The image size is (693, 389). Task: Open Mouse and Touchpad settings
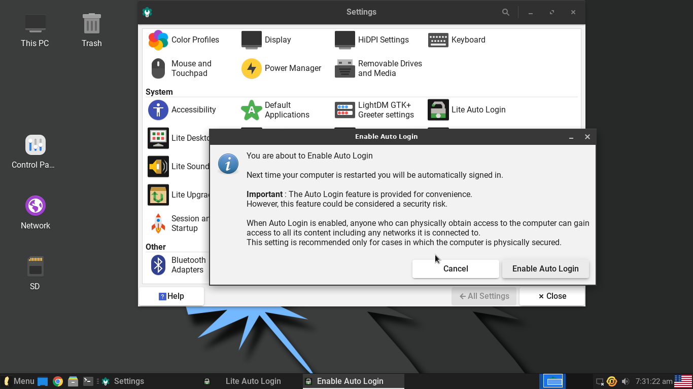click(180, 68)
